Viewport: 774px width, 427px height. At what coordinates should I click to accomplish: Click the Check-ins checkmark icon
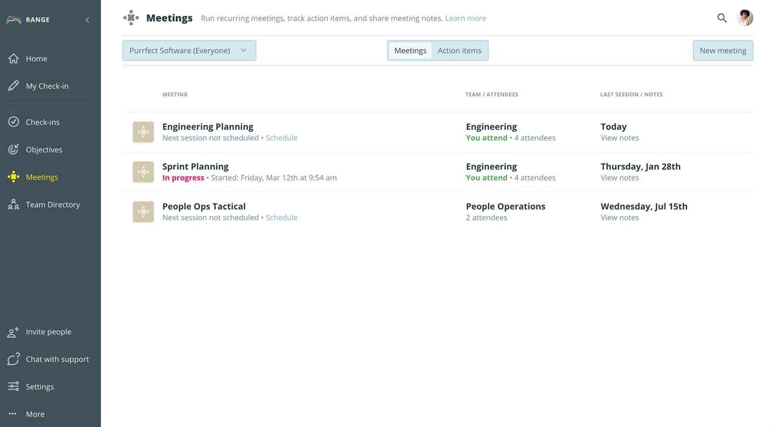13,122
